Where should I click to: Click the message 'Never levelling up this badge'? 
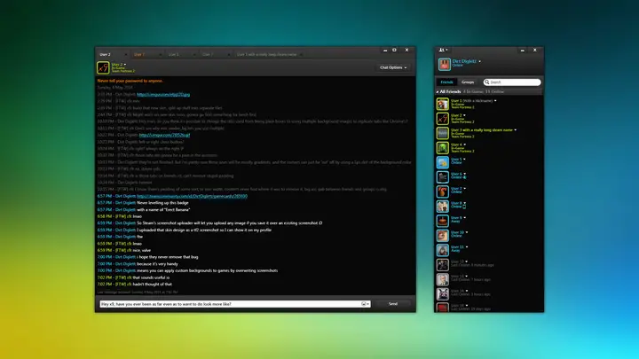click(162, 203)
